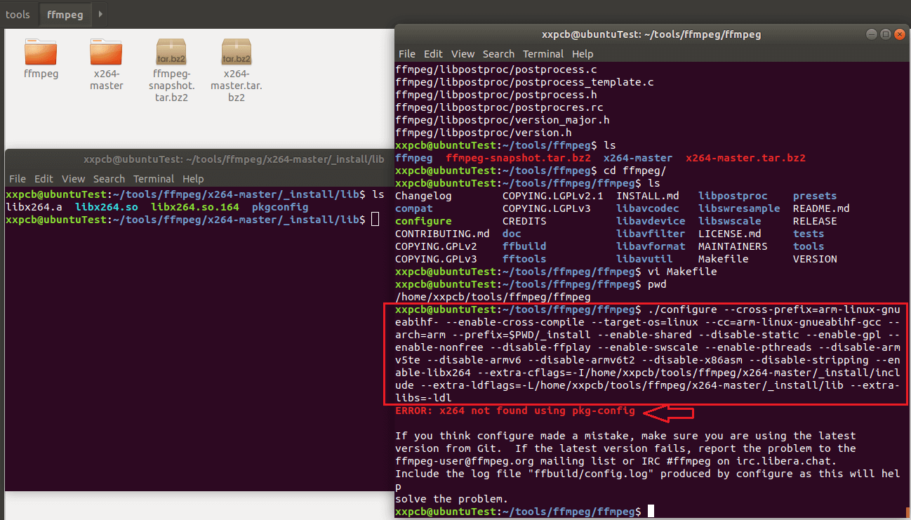Screen dimensions: 911x520
Task: Click red 'x264-master.tar.bz2' in right terminal
Action: pos(745,158)
